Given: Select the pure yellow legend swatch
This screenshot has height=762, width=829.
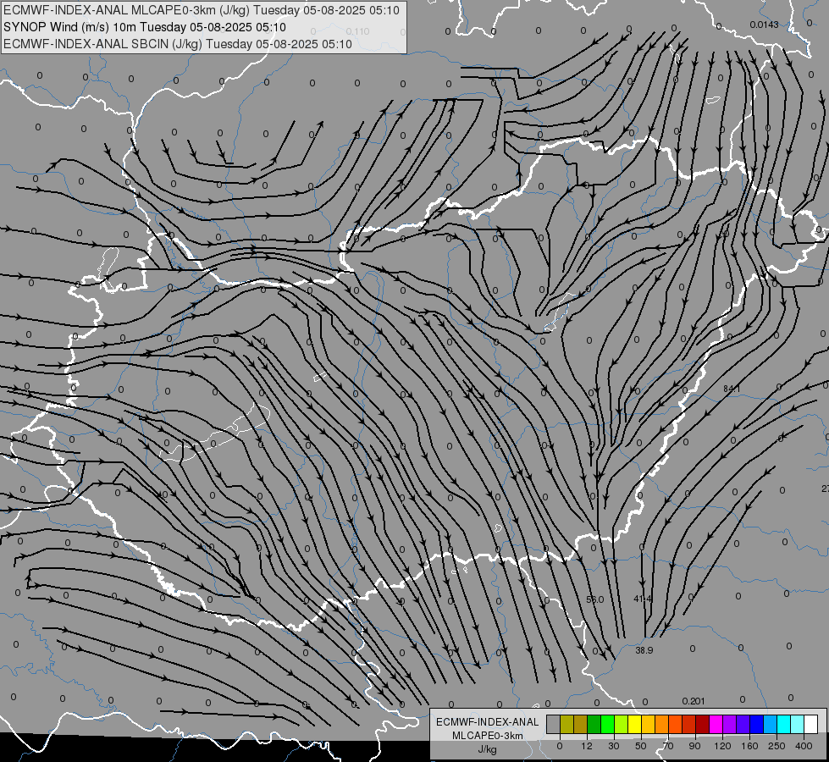Looking at the screenshot, I should pyautogui.click(x=634, y=724).
